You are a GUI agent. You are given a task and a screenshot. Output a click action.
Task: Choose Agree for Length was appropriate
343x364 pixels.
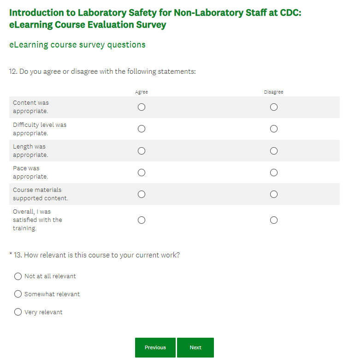(x=142, y=151)
